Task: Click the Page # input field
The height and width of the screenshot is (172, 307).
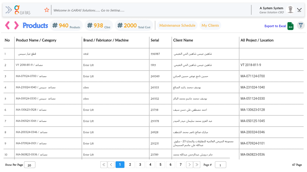Action: (220, 165)
